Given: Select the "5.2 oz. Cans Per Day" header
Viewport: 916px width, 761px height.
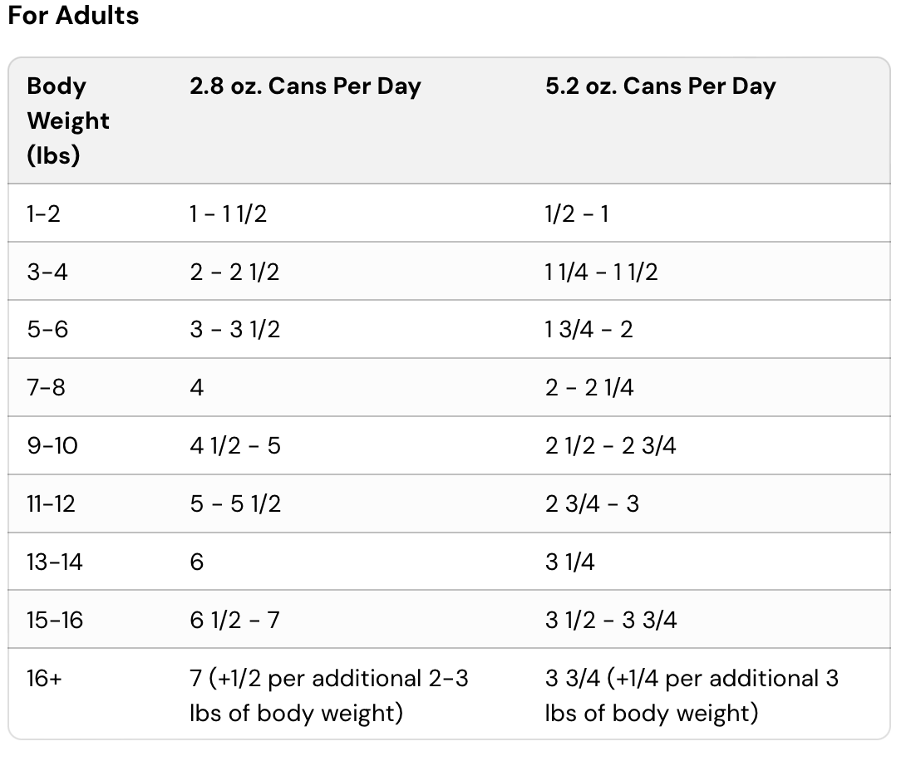Looking at the screenshot, I should tap(661, 86).
